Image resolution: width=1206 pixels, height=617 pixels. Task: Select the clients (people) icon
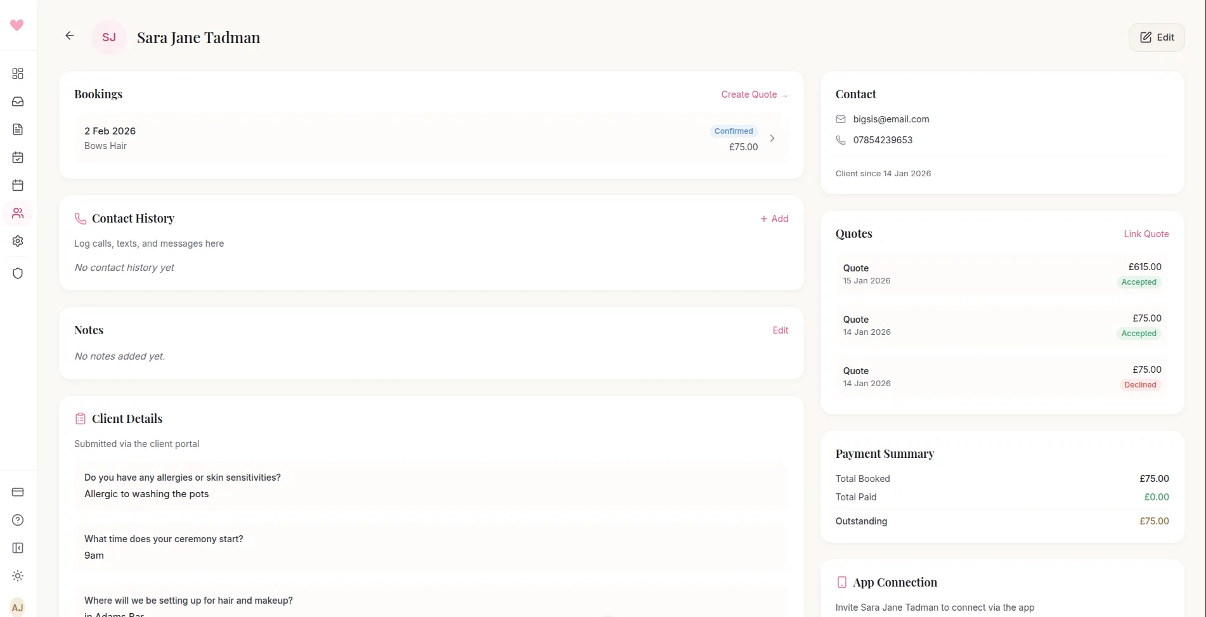17,212
